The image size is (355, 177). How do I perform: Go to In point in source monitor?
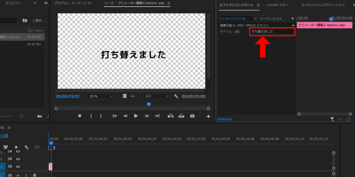[115, 116]
